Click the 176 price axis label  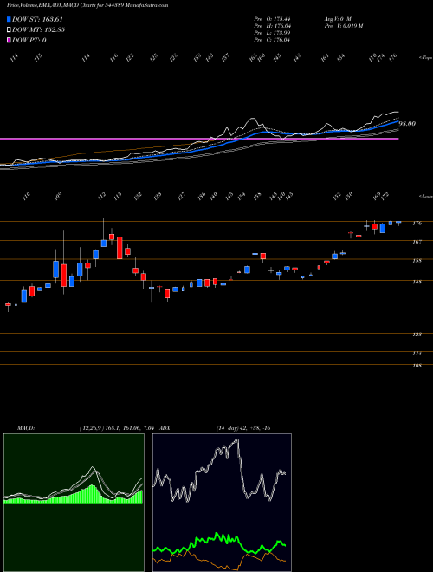417,224
